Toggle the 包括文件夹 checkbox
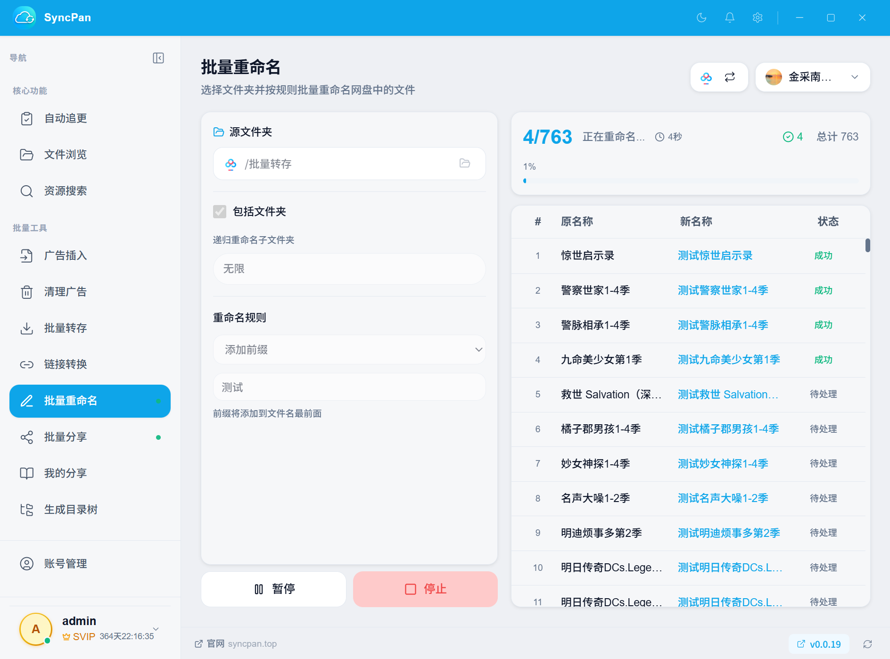Viewport: 890px width, 659px height. [x=220, y=212]
